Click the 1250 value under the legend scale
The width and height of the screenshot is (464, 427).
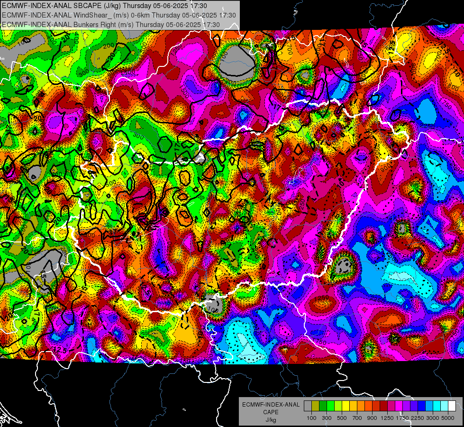pos(387,418)
